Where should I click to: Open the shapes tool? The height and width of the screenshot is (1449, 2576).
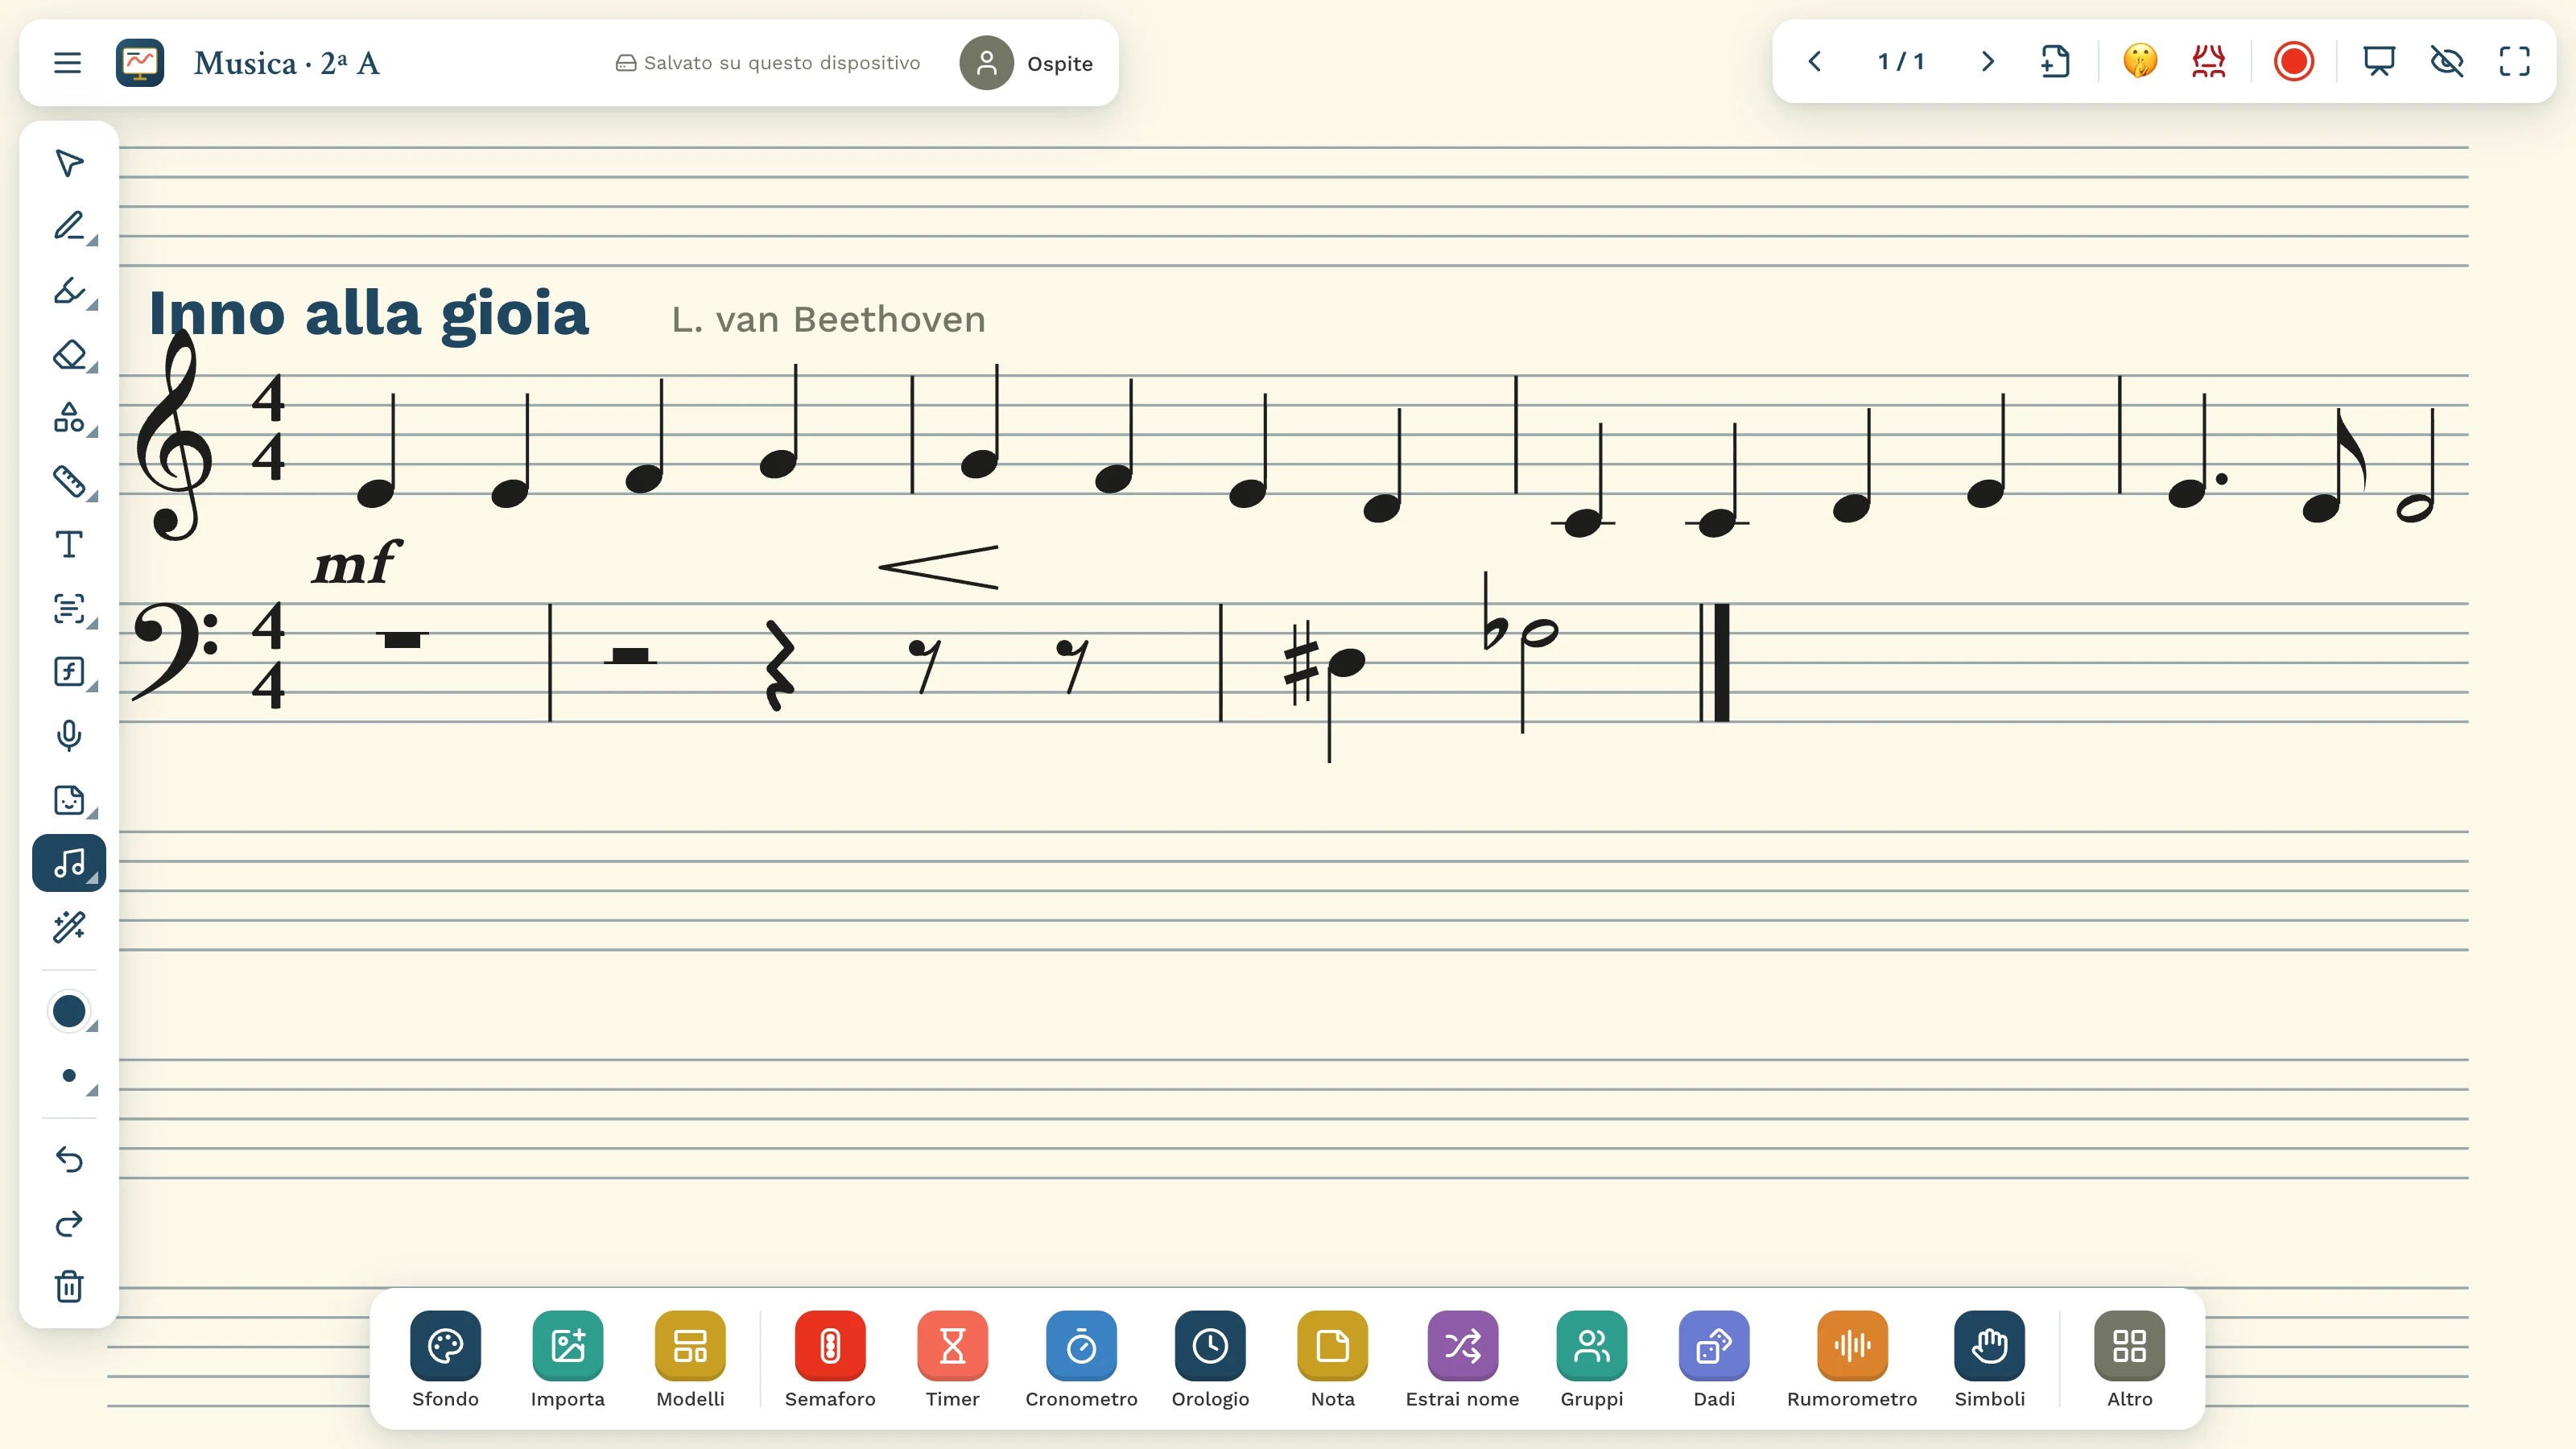tap(69, 418)
